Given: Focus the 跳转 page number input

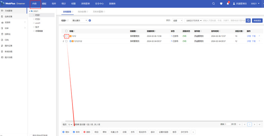Looking at the screenshot, I should [x=228, y=124].
